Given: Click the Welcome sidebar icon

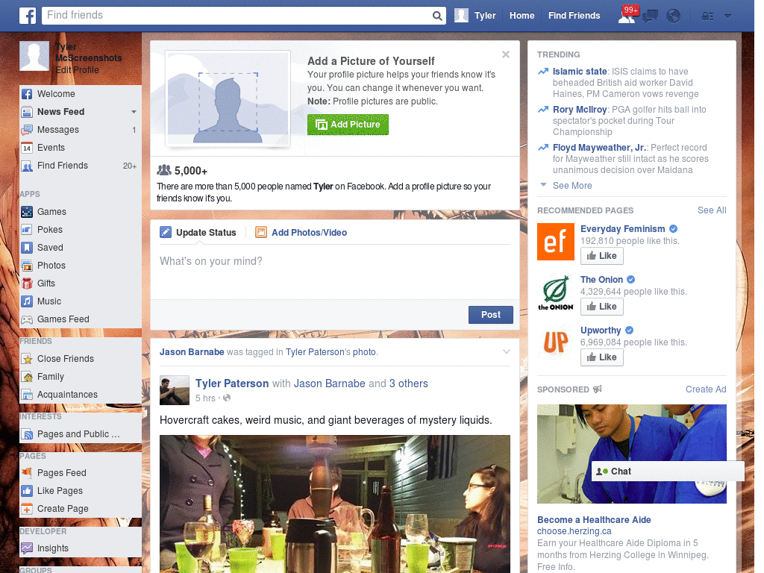Looking at the screenshot, I should click(27, 94).
